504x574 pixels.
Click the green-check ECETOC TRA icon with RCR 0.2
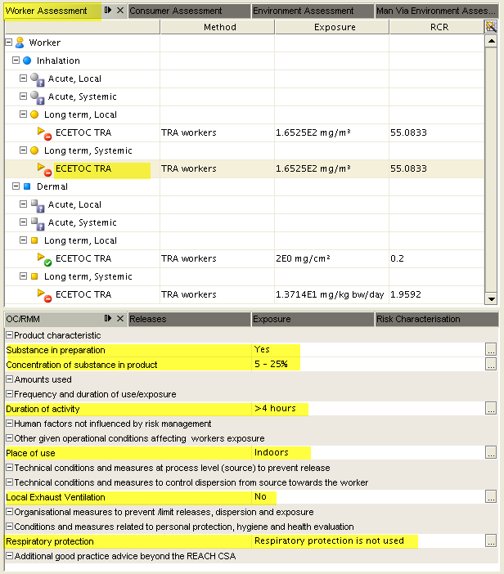pyautogui.click(x=44, y=259)
